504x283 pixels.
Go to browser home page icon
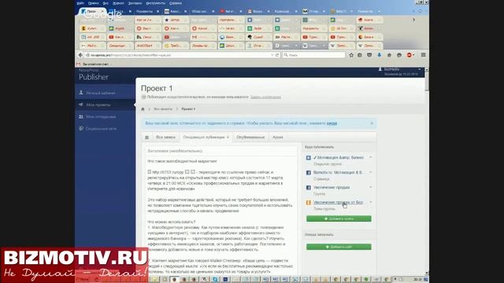pyautogui.click(x=389, y=55)
